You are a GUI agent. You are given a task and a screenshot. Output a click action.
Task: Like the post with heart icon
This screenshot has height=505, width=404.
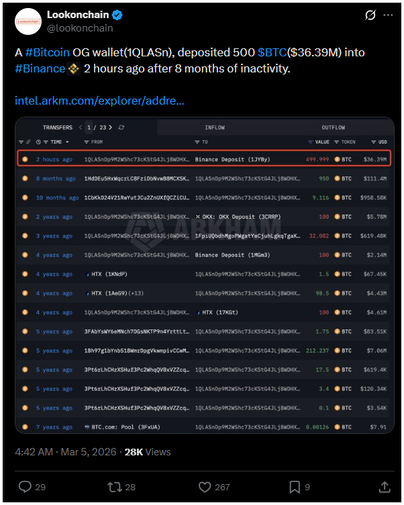[205, 486]
